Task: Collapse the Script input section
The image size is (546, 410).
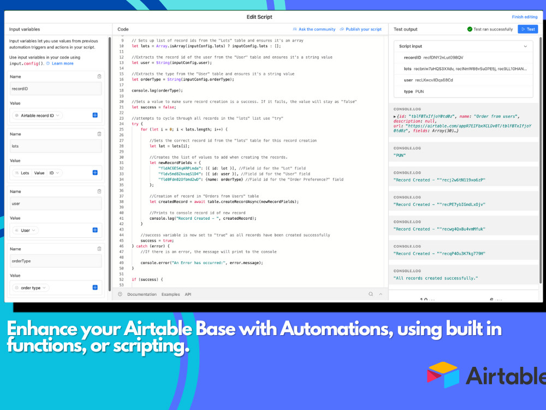Action: [x=525, y=46]
